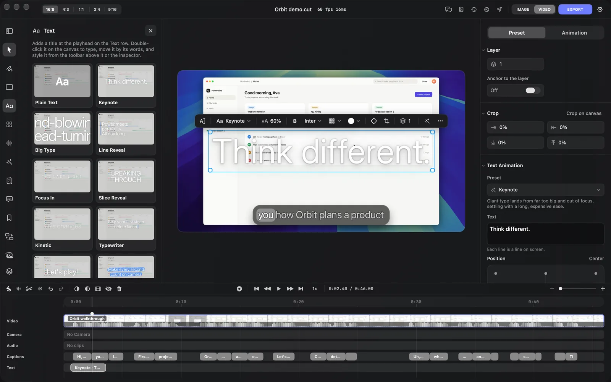Viewport: 611px width, 382px height.
Task: Delete clip using the trash icon
Action: (x=119, y=289)
